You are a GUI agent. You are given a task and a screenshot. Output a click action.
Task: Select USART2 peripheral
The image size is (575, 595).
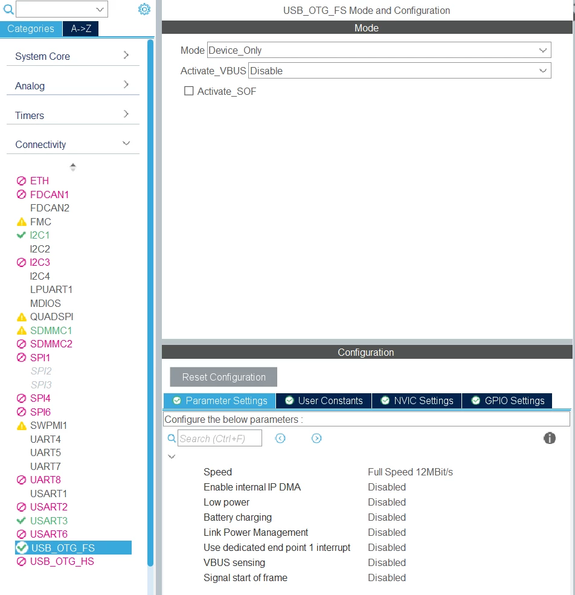tap(49, 507)
